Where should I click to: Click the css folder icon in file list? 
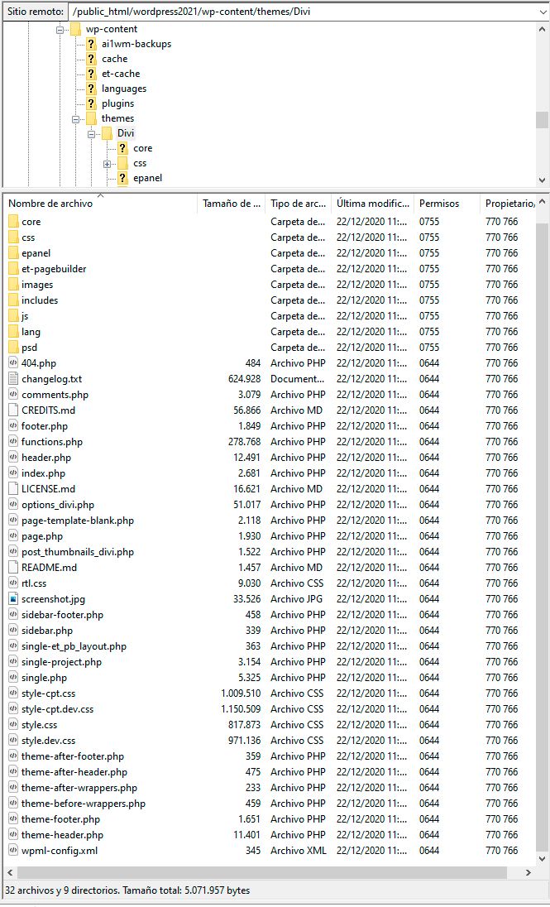coord(14,238)
